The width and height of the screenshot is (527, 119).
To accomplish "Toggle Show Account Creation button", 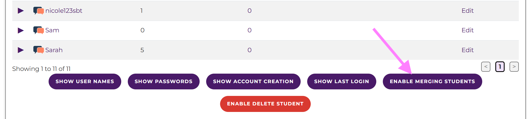I will coord(253,82).
